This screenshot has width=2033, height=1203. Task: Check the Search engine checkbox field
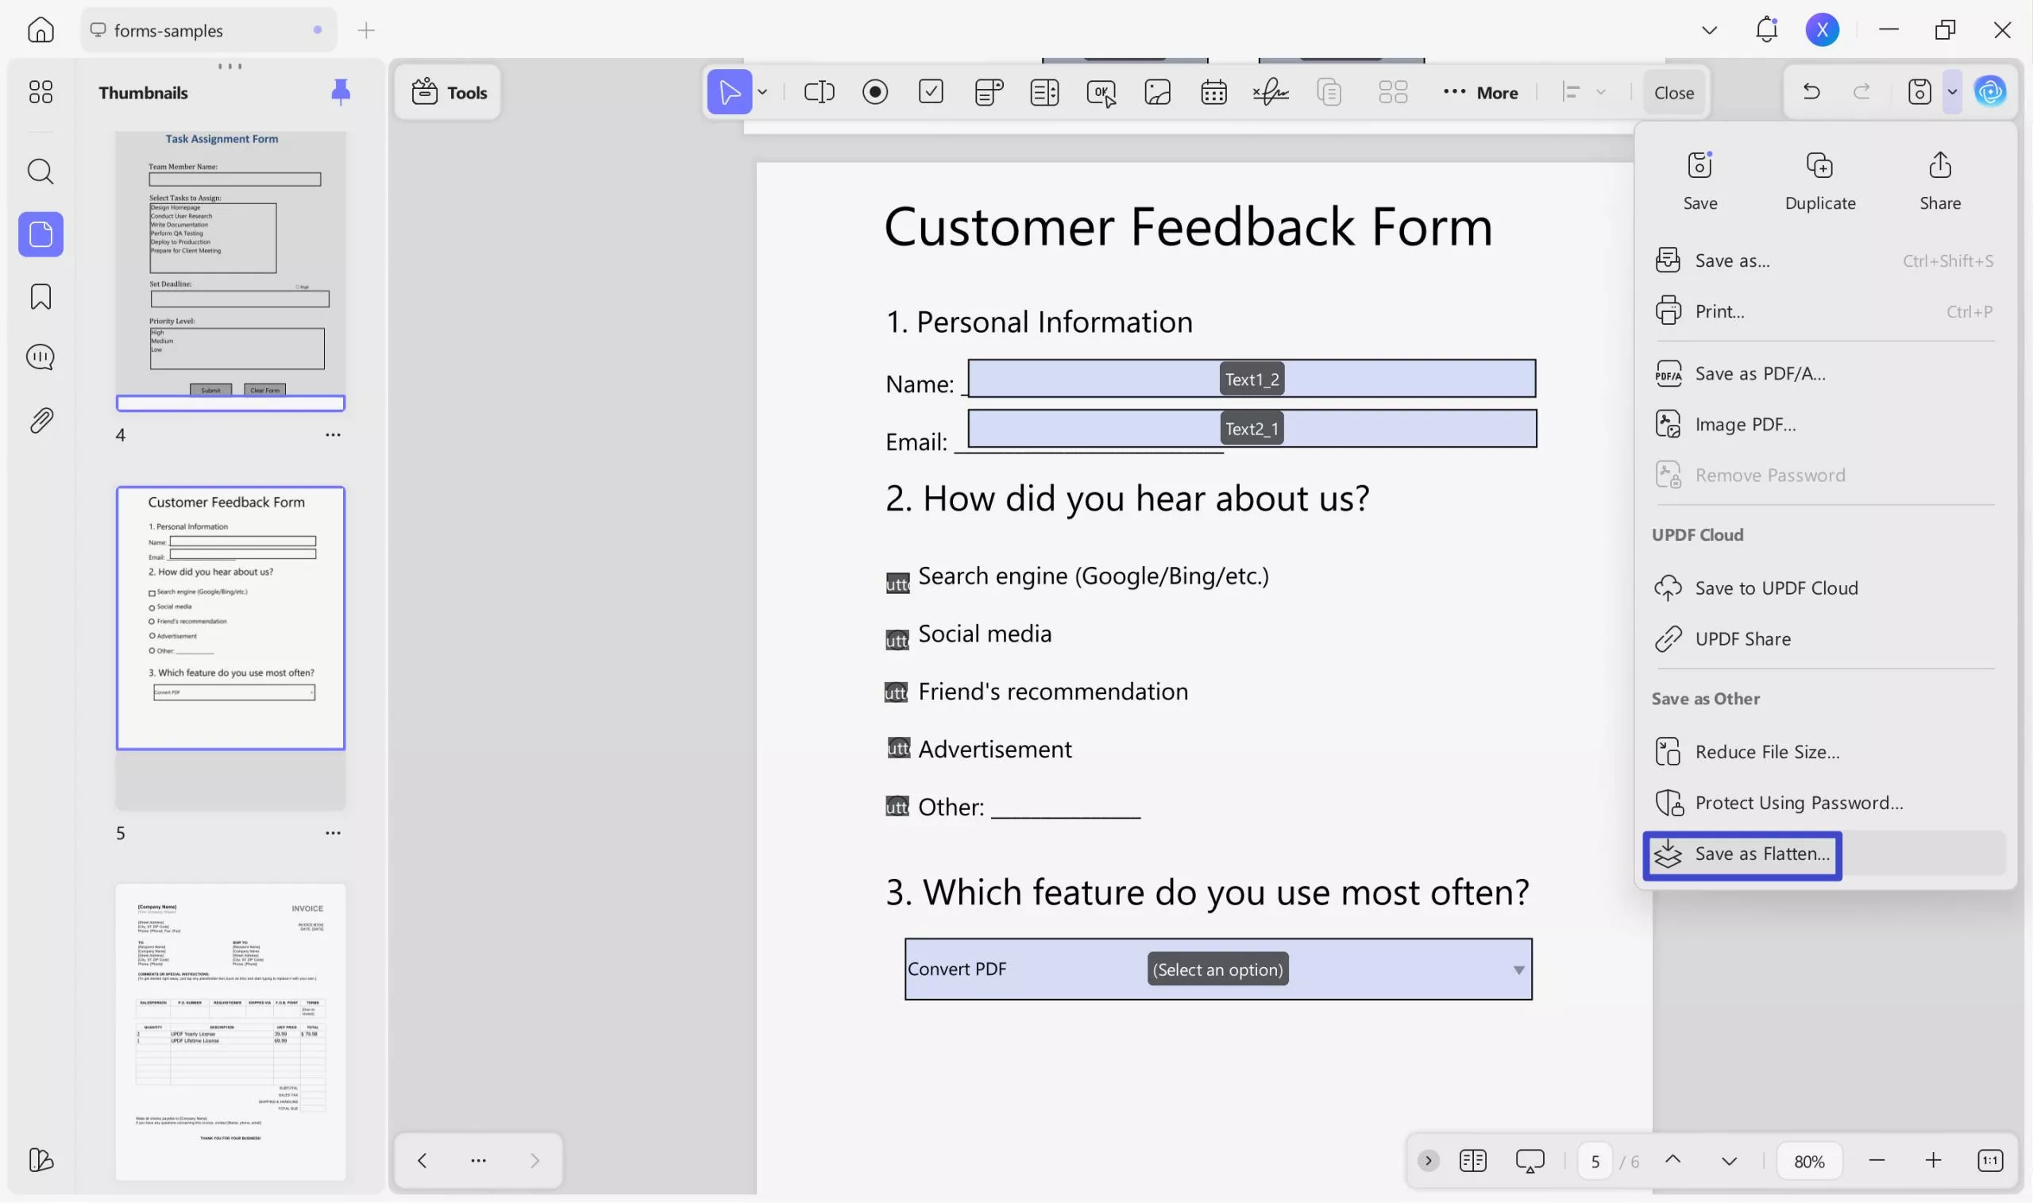pos(898,580)
